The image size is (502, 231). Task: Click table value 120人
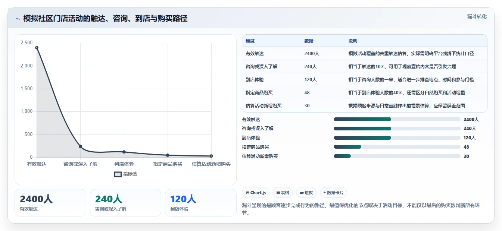[x=310, y=79]
